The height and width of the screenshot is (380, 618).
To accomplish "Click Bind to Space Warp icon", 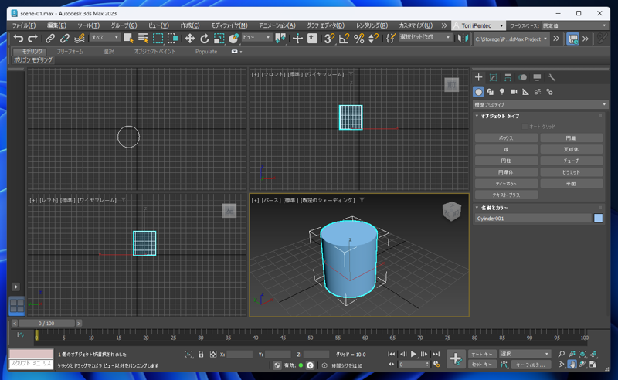I will [x=80, y=39].
